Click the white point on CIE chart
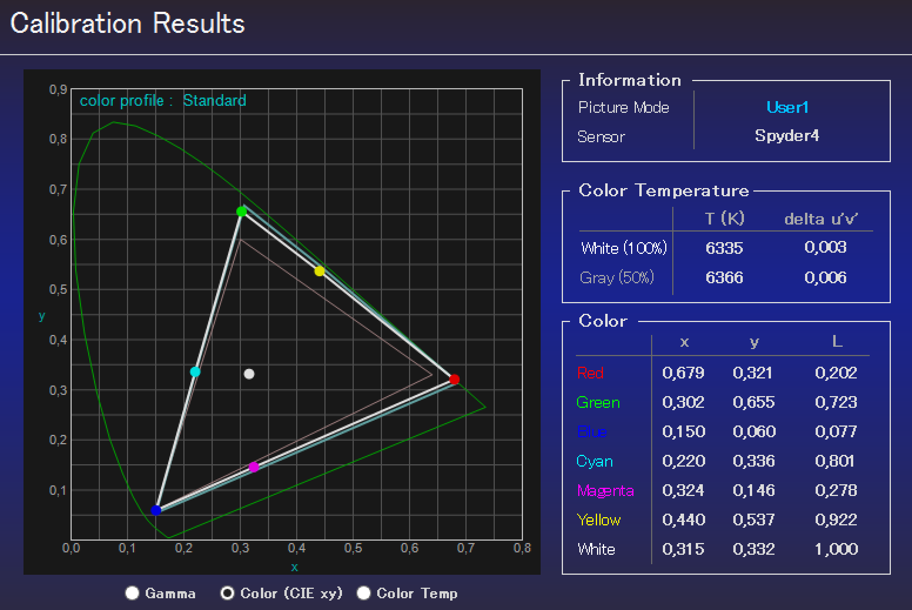Image resolution: width=912 pixels, height=610 pixels. [249, 374]
